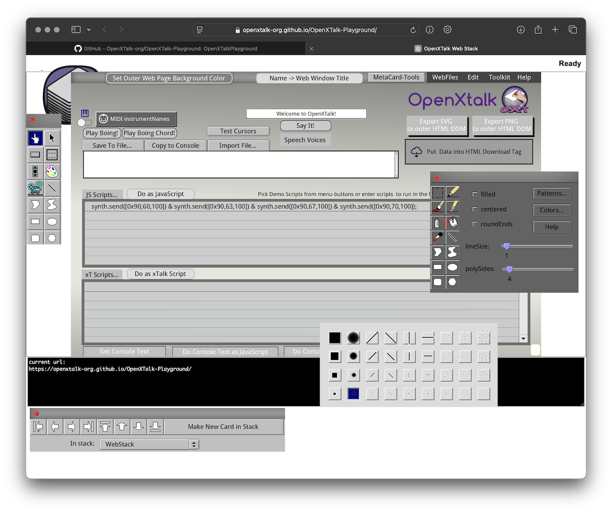
Task: Enable the filled checkbox
Action: pyautogui.click(x=475, y=194)
